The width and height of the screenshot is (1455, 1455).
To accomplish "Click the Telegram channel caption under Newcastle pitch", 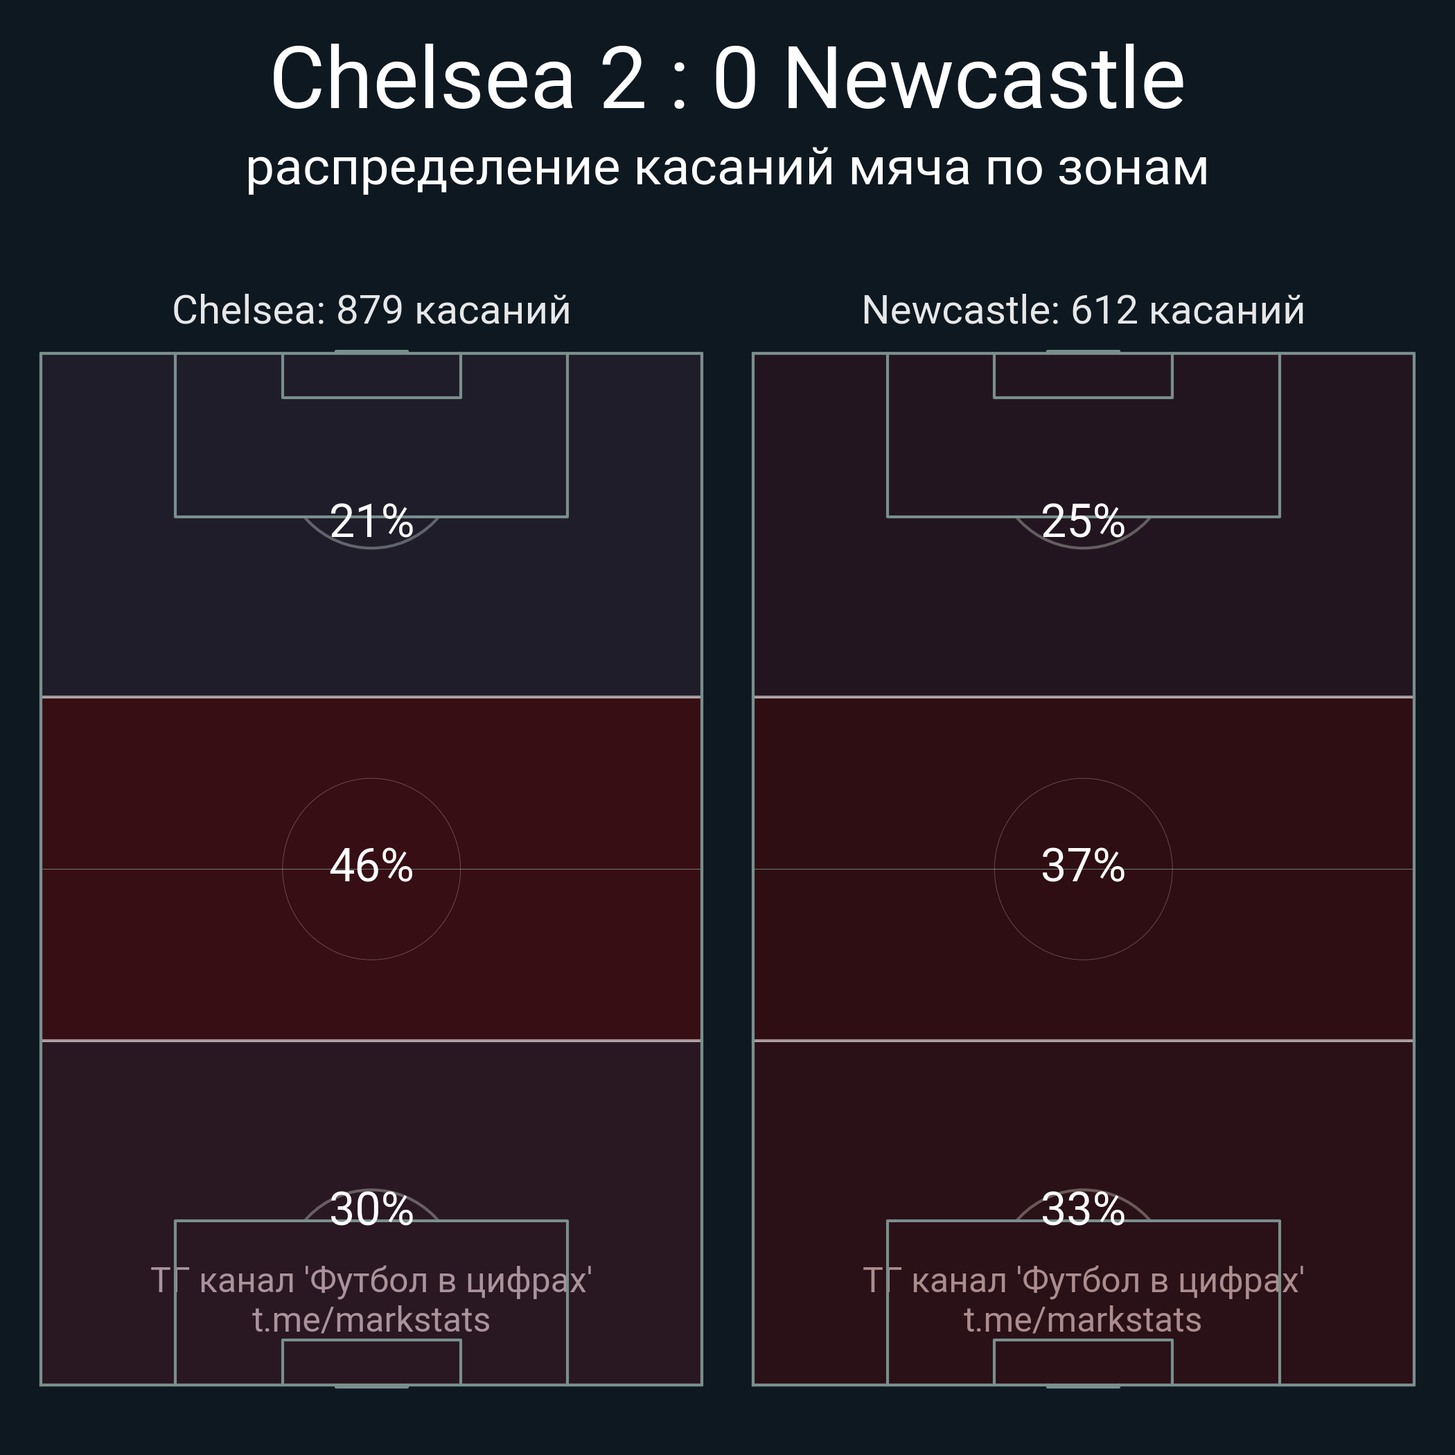I will click(1083, 1280).
